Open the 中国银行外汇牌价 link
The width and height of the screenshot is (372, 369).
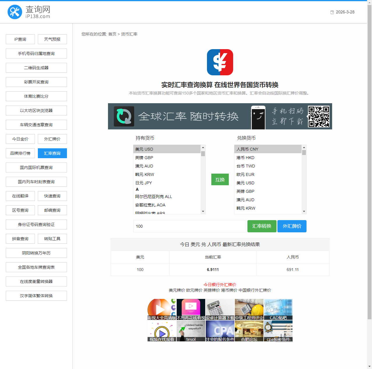pyautogui.click(x=255, y=290)
